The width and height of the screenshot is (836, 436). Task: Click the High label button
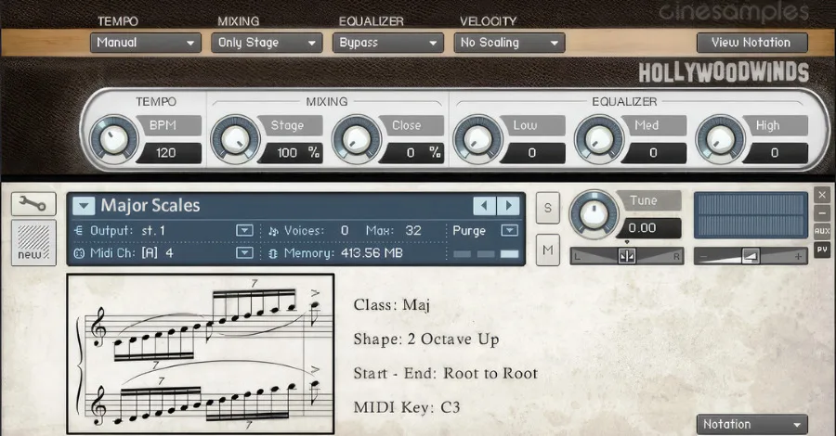(775, 125)
